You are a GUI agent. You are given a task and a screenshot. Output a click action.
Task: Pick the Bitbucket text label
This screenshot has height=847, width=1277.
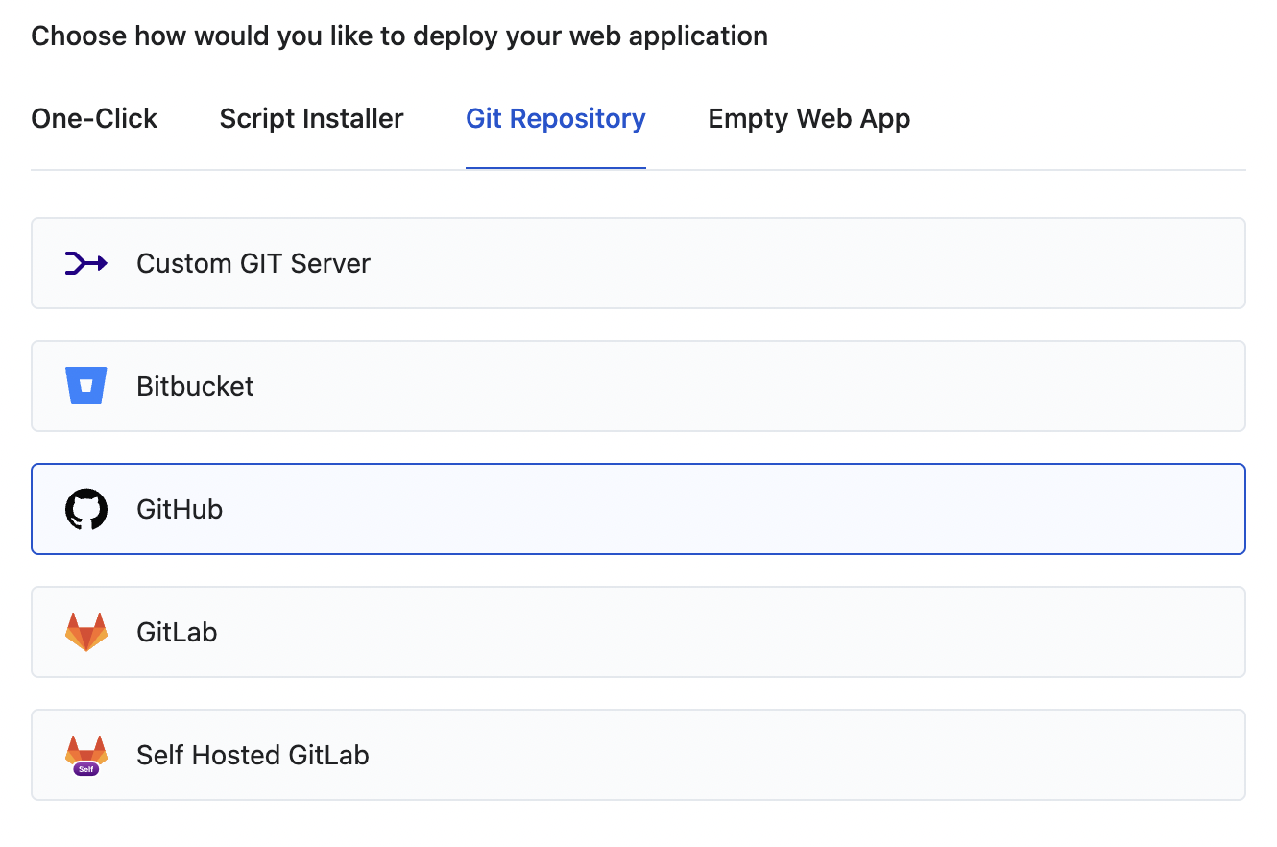click(195, 386)
